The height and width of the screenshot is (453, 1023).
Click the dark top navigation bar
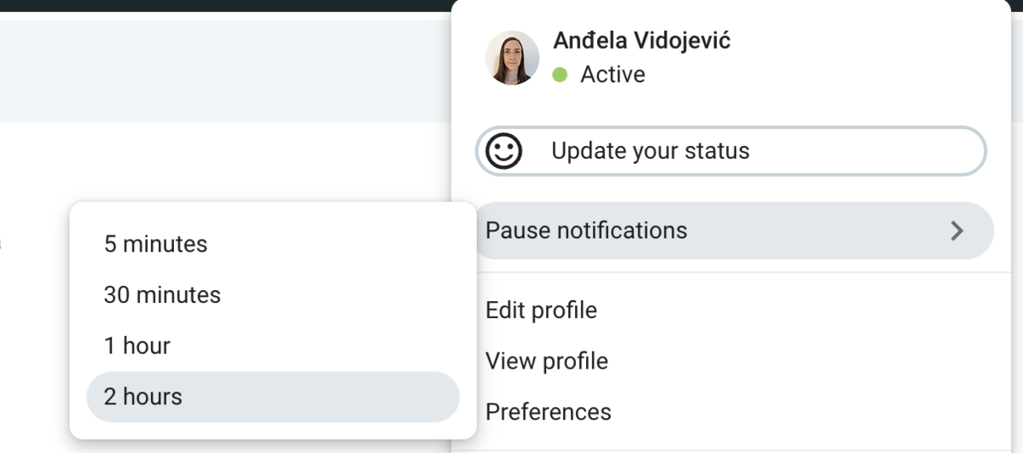(x=225, y=5)
